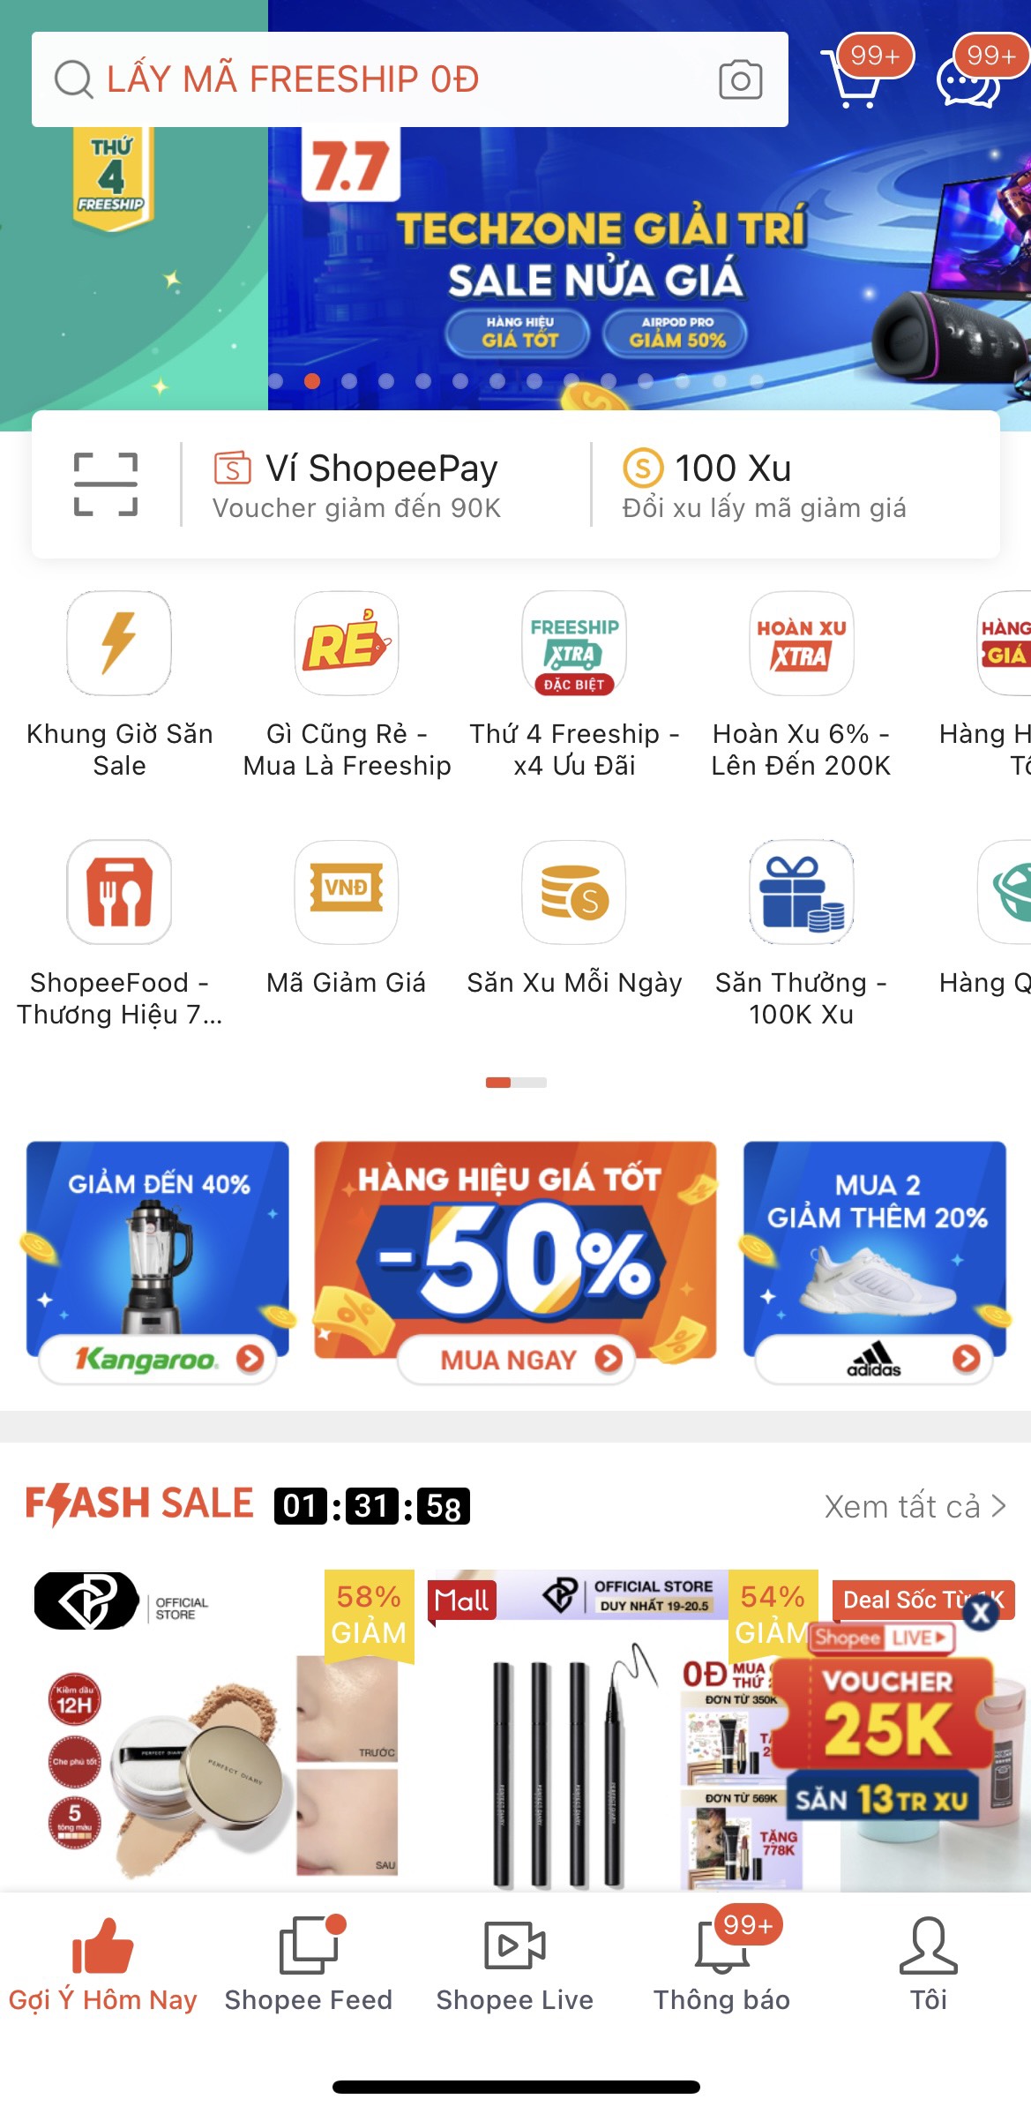Image resolution: width=1031 pixels, height=2114 pixels.
Task: Open Ví ShopeePay voucher link
Action: pos(356,484)
